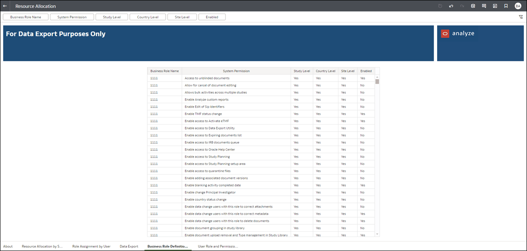Viewport: 527px width, 251px height.
Task: Select 'Enable access to quarantine files' cell
Action: pos(236,171)
